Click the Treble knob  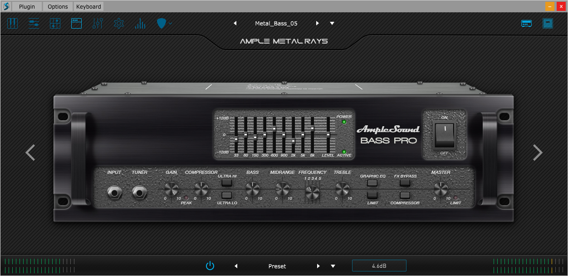pos(342,188)
